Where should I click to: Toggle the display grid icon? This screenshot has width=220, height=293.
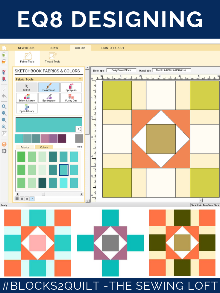[x=4, y=133]
